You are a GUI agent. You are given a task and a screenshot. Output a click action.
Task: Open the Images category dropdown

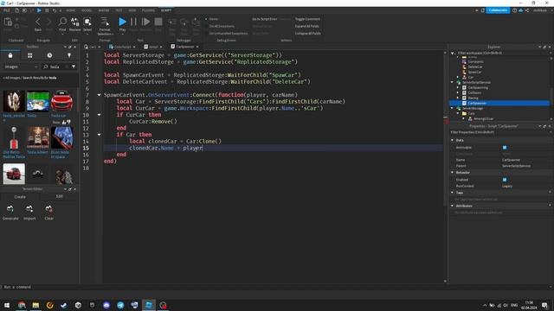point(21,67)
